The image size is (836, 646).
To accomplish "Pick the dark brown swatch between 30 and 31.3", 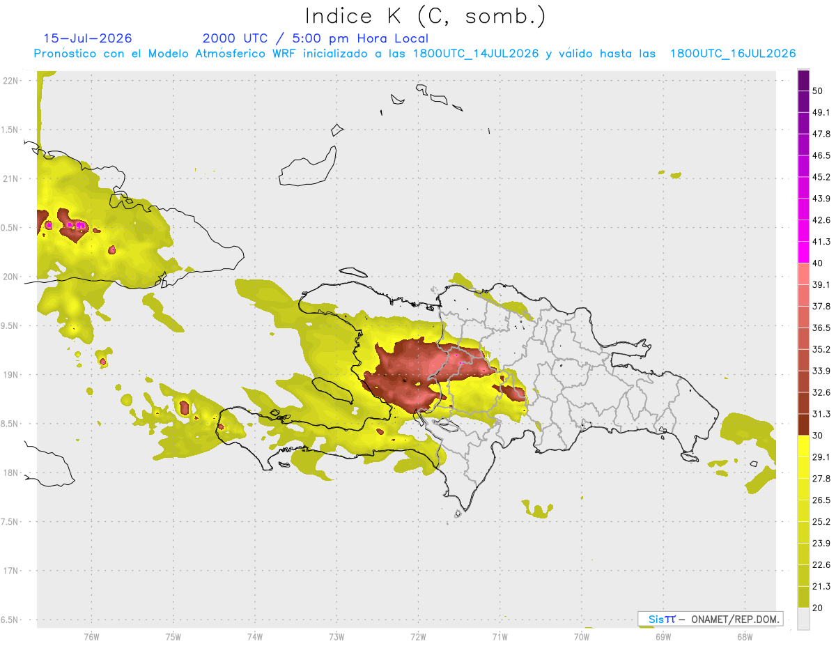I will click(803, 424).
